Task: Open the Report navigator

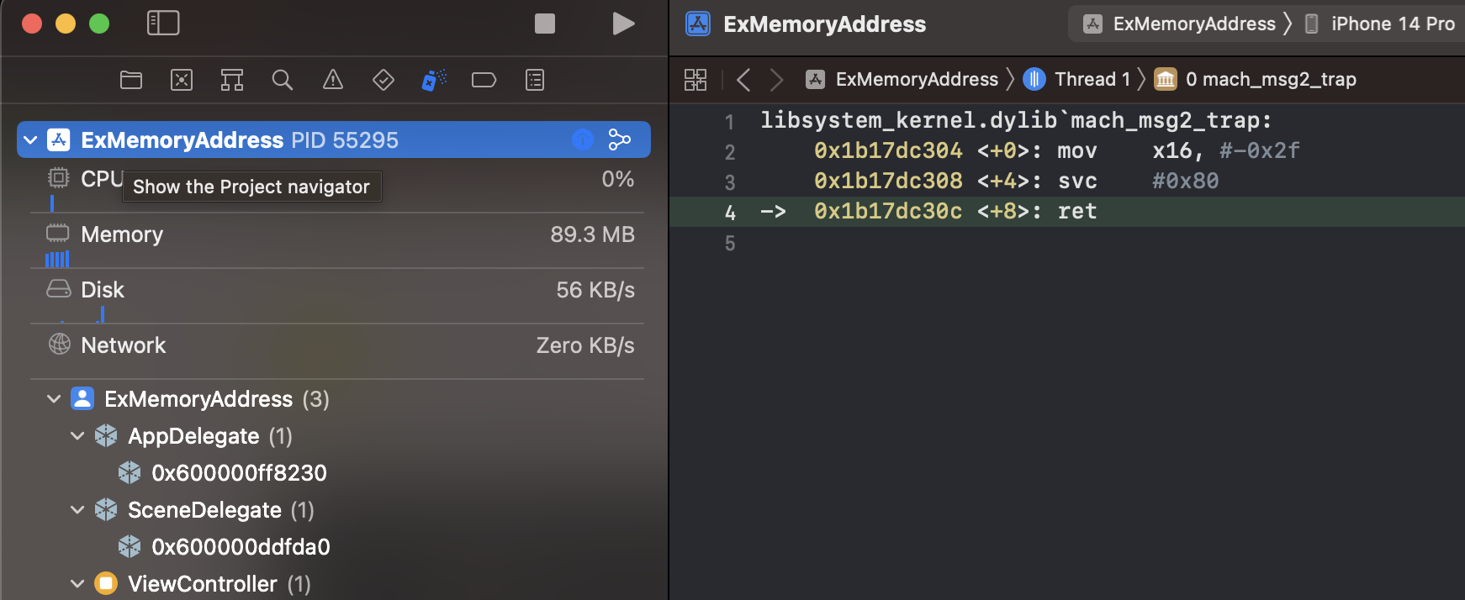Action: (x=535, y=80)
